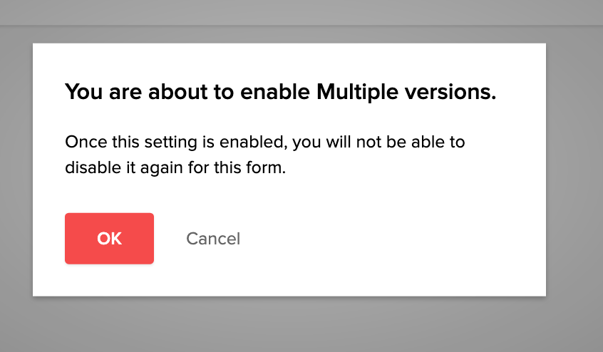
Task: Click the red OK button
Action: pyautogui.click(x=109, y=239)
